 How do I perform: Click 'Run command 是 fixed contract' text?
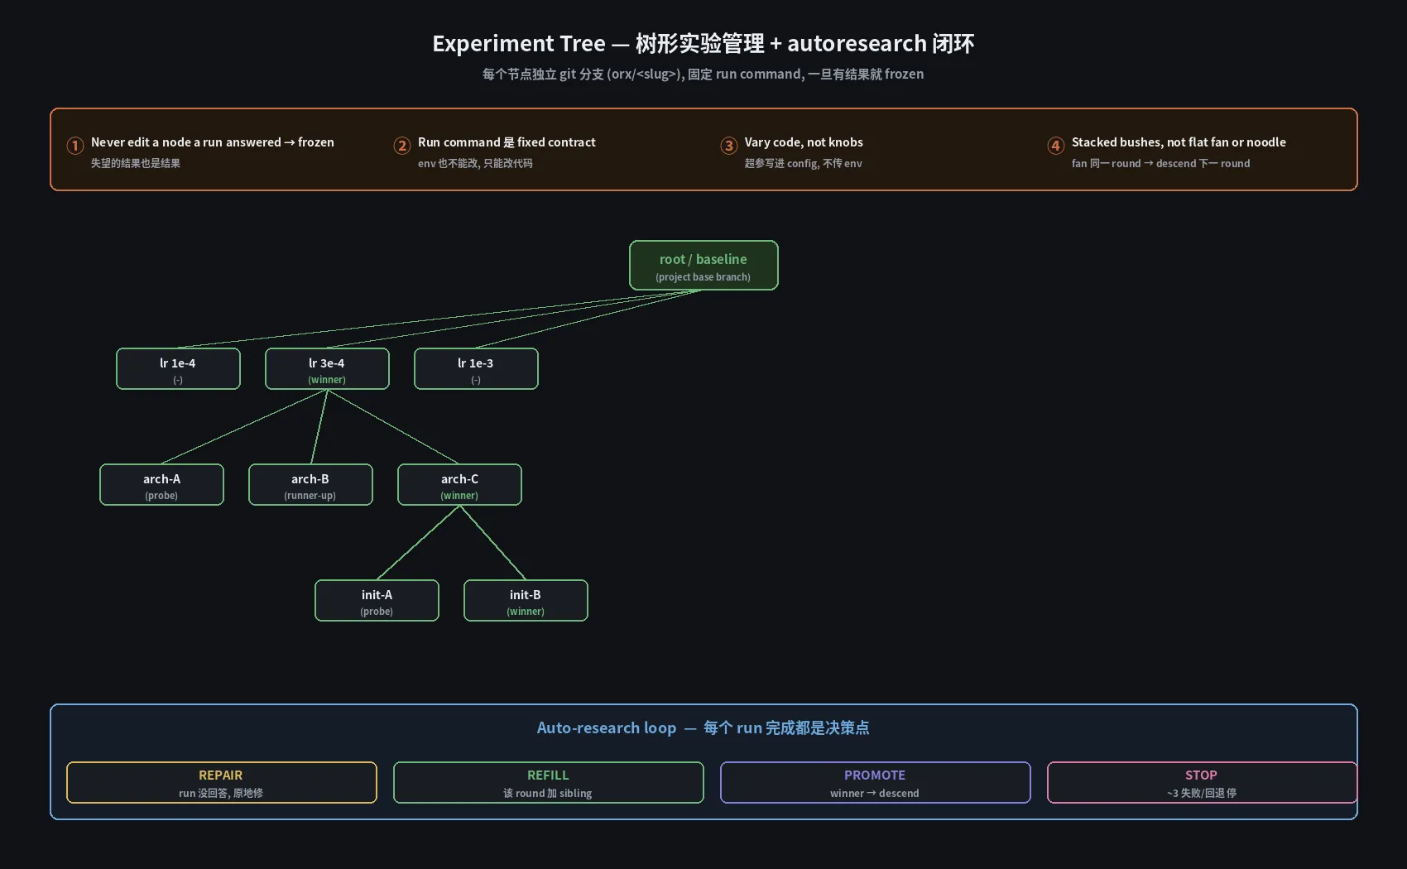pos(507,142)
